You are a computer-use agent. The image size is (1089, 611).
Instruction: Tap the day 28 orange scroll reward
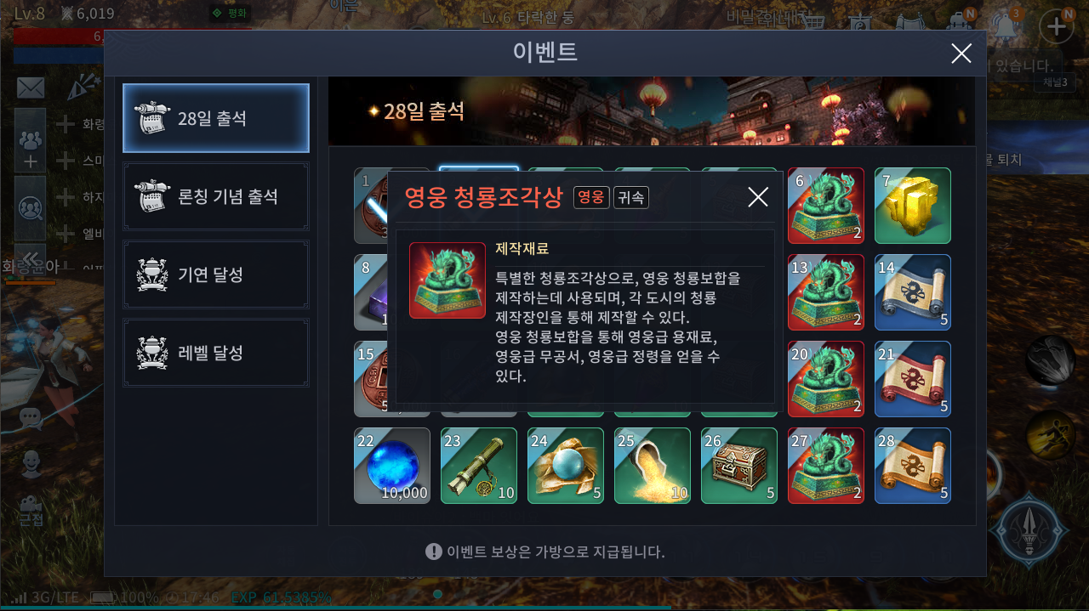click(x=912, y=466)
